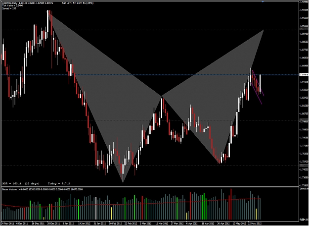
Task: Click the chart shift triangle marker at top
Action: [263, 1]
